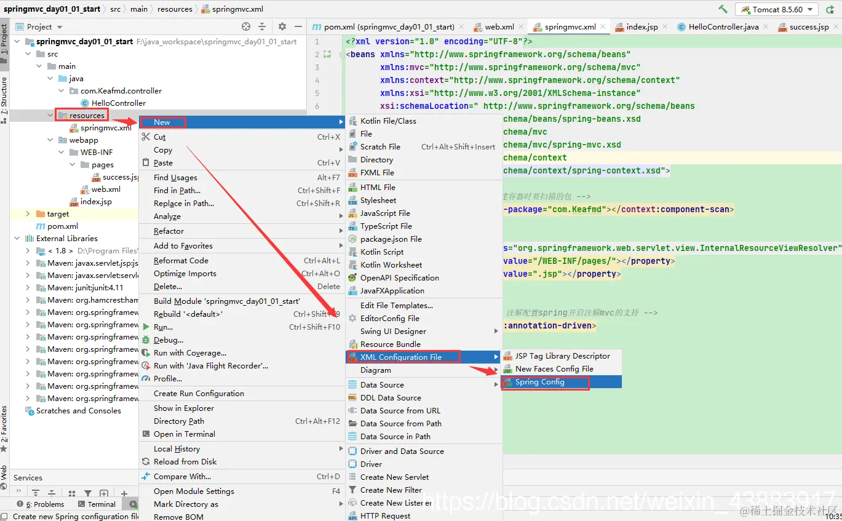
Task: Collapse the External Libraries node
Action: tap(17, 239)
